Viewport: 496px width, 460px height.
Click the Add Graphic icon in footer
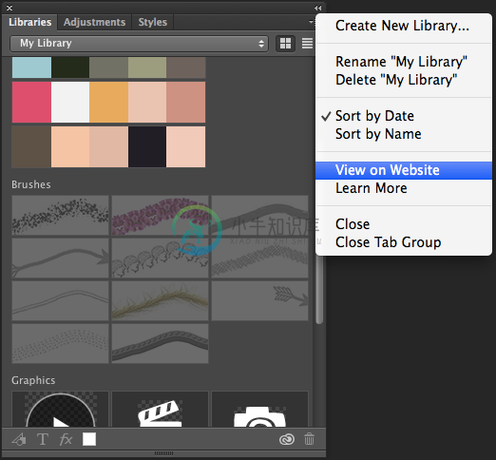coord(19,439)
